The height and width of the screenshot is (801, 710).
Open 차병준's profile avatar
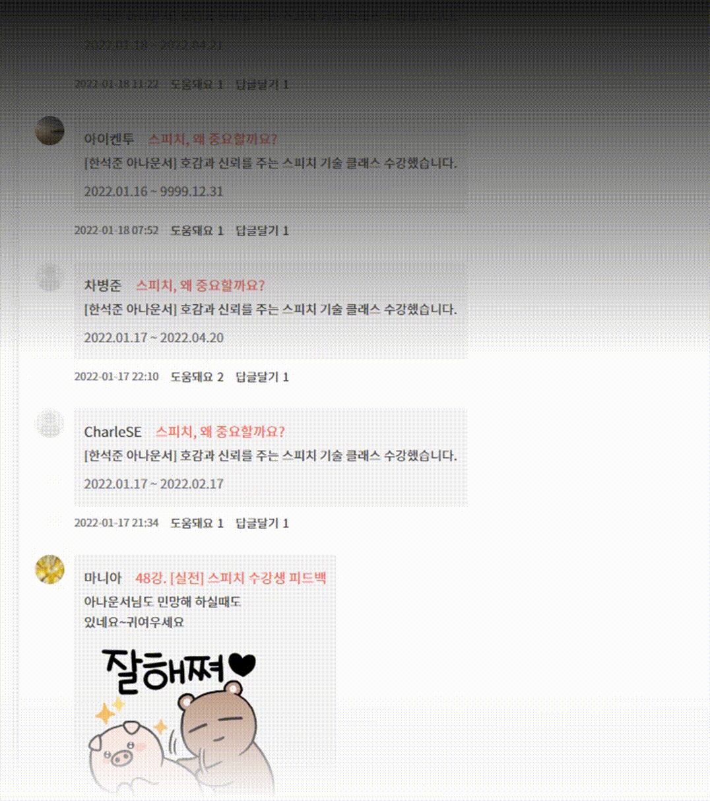pos(49,277)
